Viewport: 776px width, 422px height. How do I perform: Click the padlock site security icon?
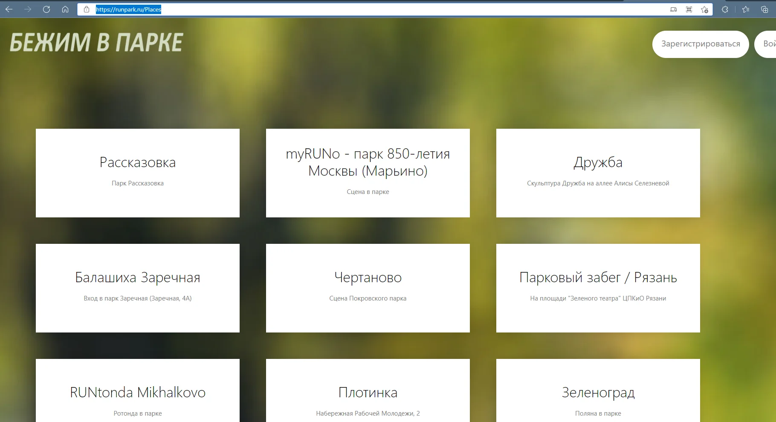86,9
